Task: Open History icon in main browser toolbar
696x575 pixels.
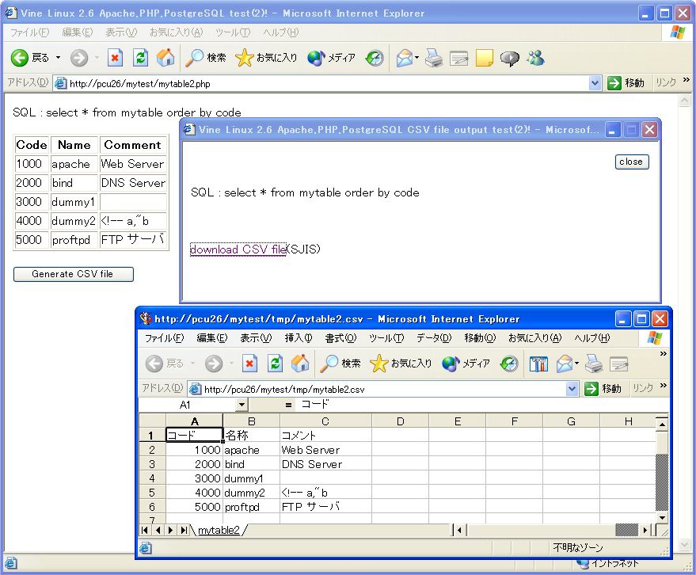Action: coord(375,58)
